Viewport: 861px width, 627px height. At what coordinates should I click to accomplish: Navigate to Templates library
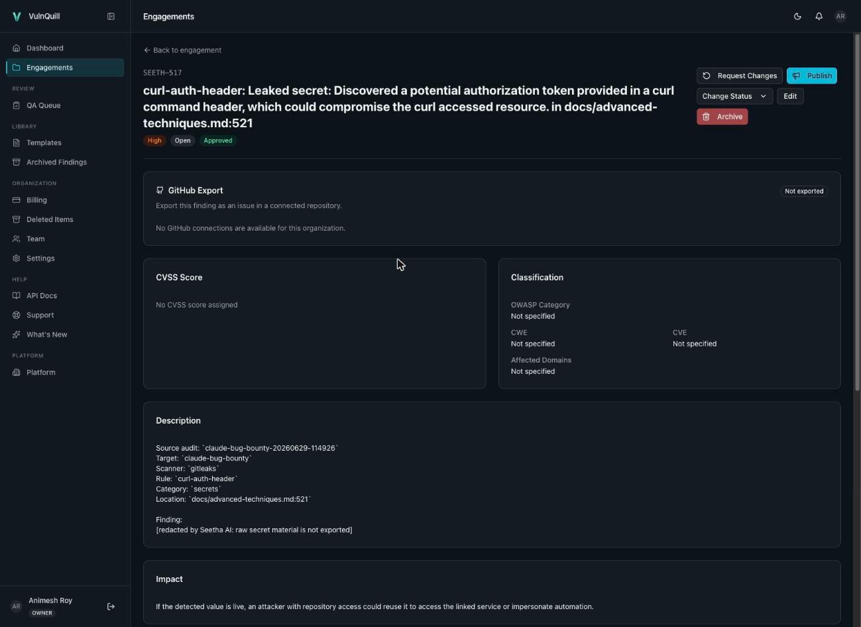[x=65, y=142]
